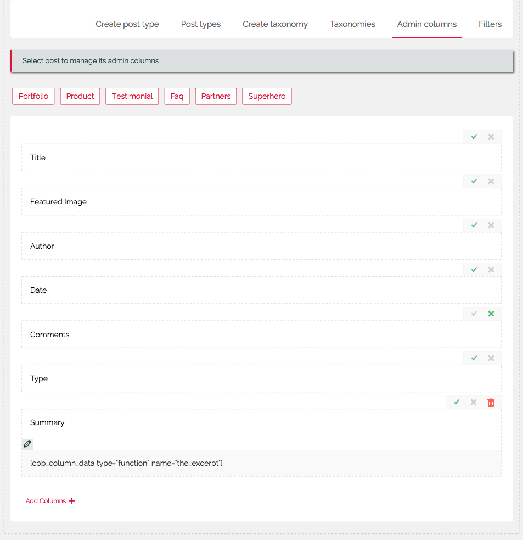
Task: Open the Create post type tab
Action: point(127,24)
